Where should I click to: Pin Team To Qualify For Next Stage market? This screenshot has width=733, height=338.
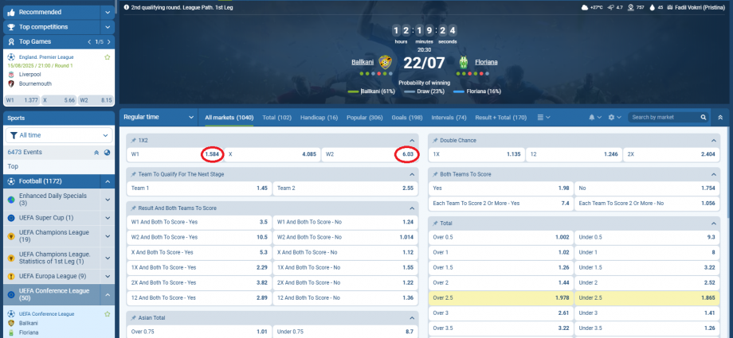134,174
